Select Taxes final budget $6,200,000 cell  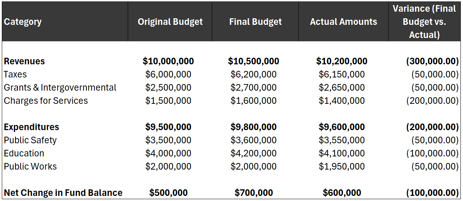pos(254,75)
